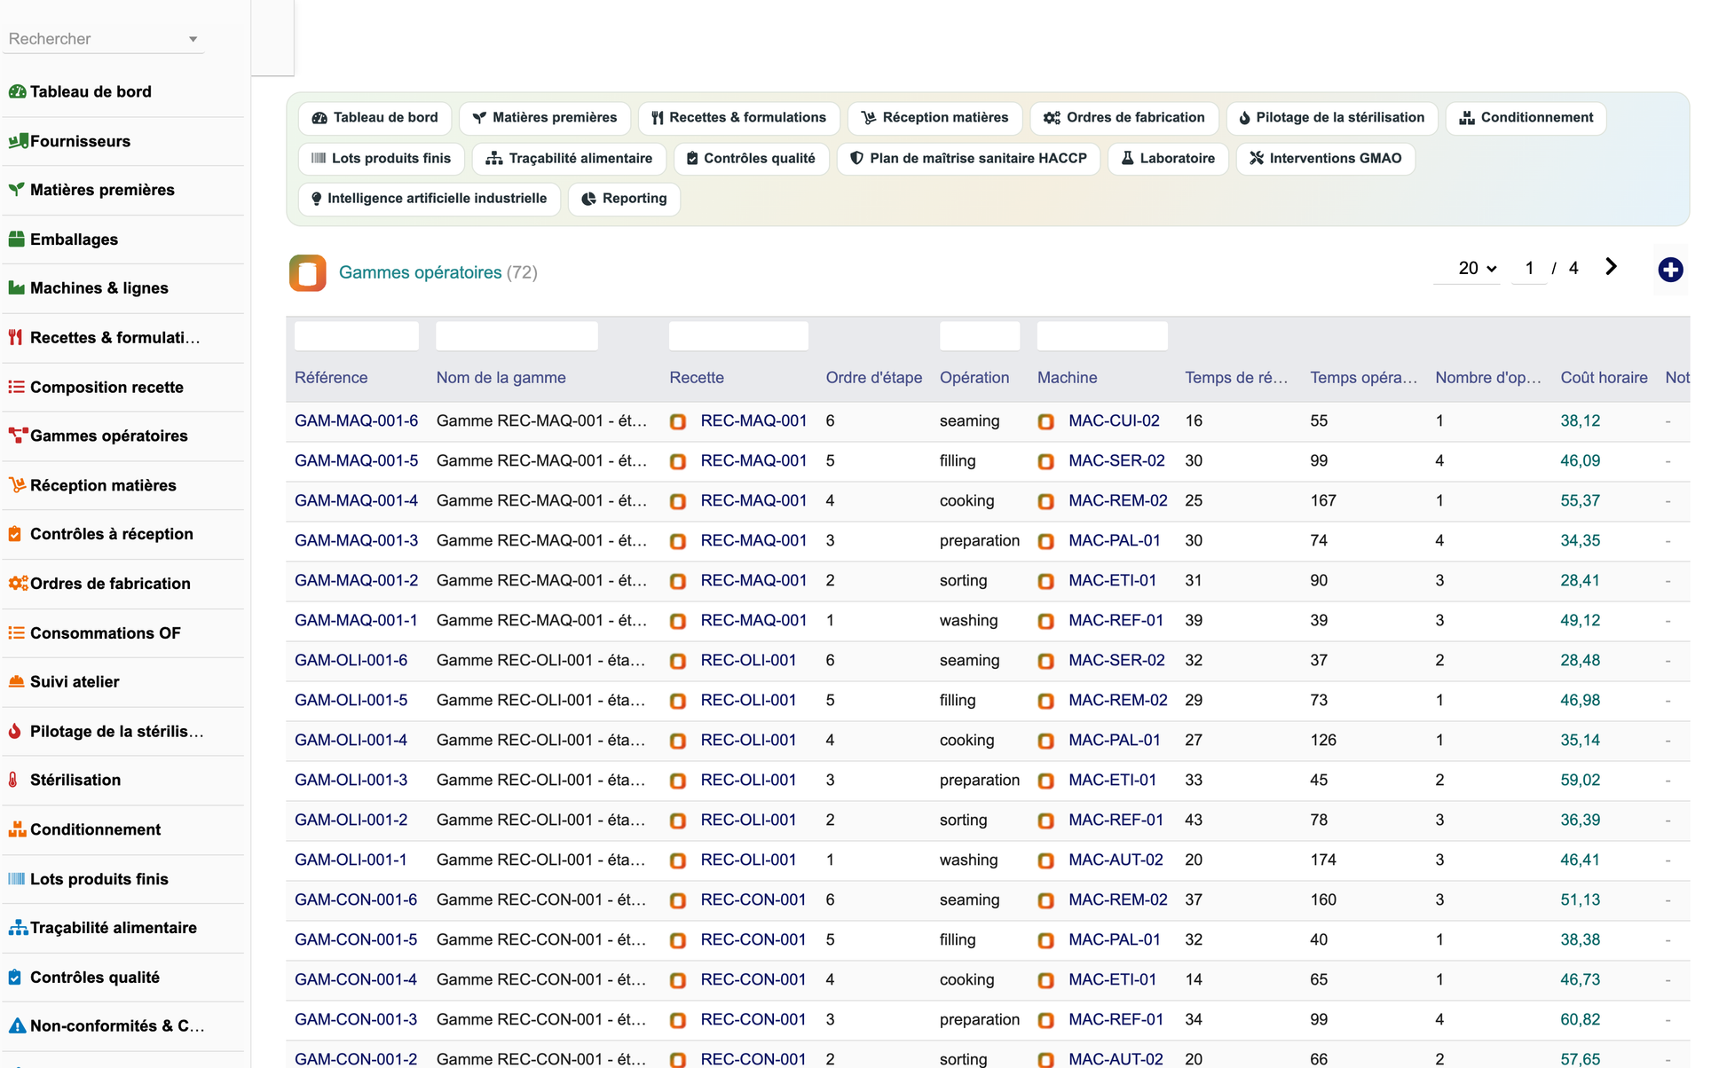Click machine icon next to MAC-PAL-01 in GAM-OLI-001-4 row
The image size is (1727, 1068).
click(x=1045, y=741)
